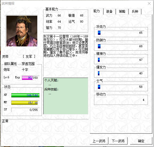Click the 精神力 blue bar indicator
154x147 pixels.
tap(99, 60)
